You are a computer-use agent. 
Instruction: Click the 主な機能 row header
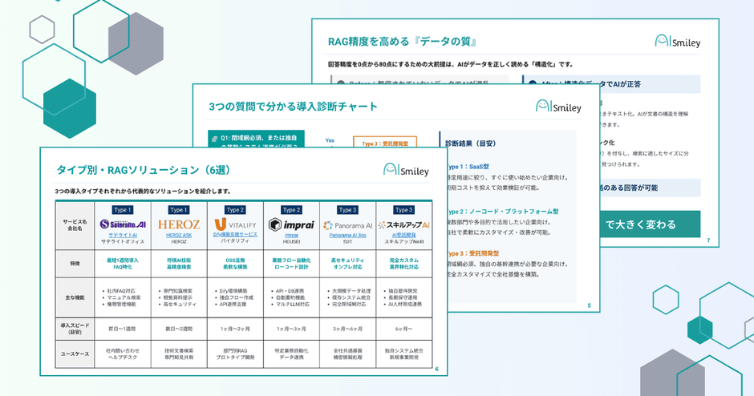[75, 297]
